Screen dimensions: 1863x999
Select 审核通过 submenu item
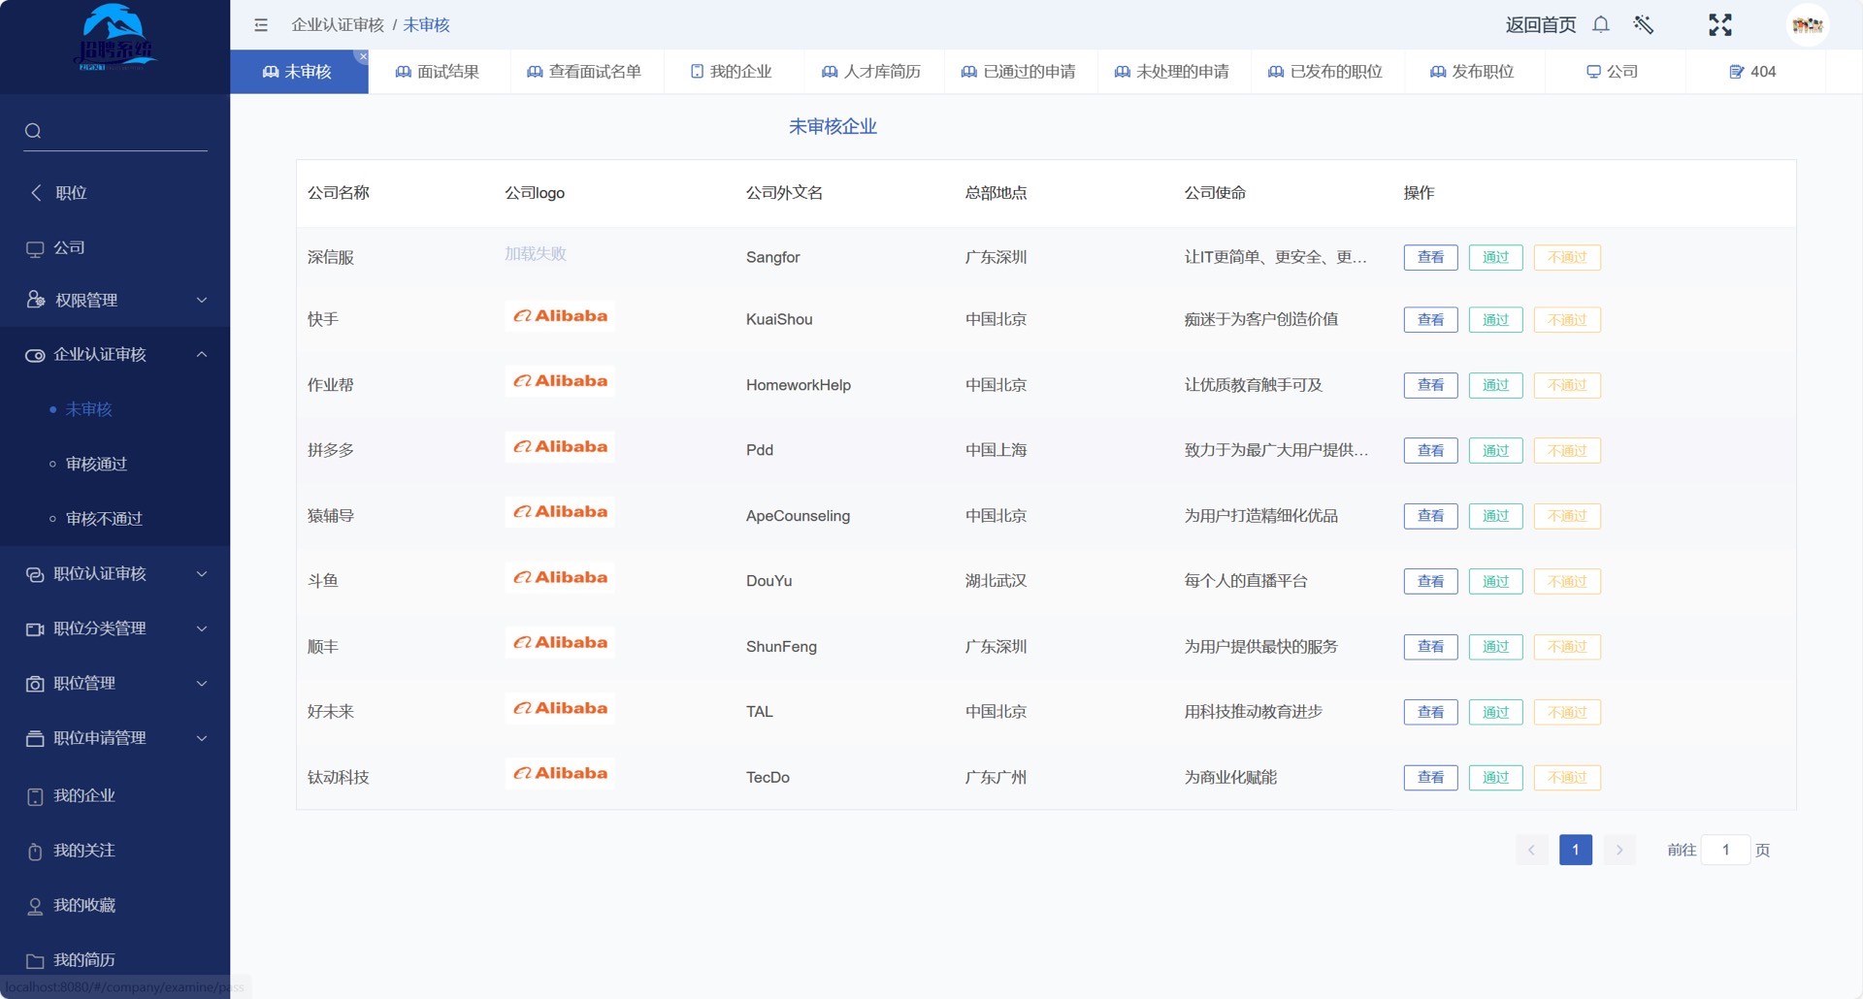(x=114, y=464)
